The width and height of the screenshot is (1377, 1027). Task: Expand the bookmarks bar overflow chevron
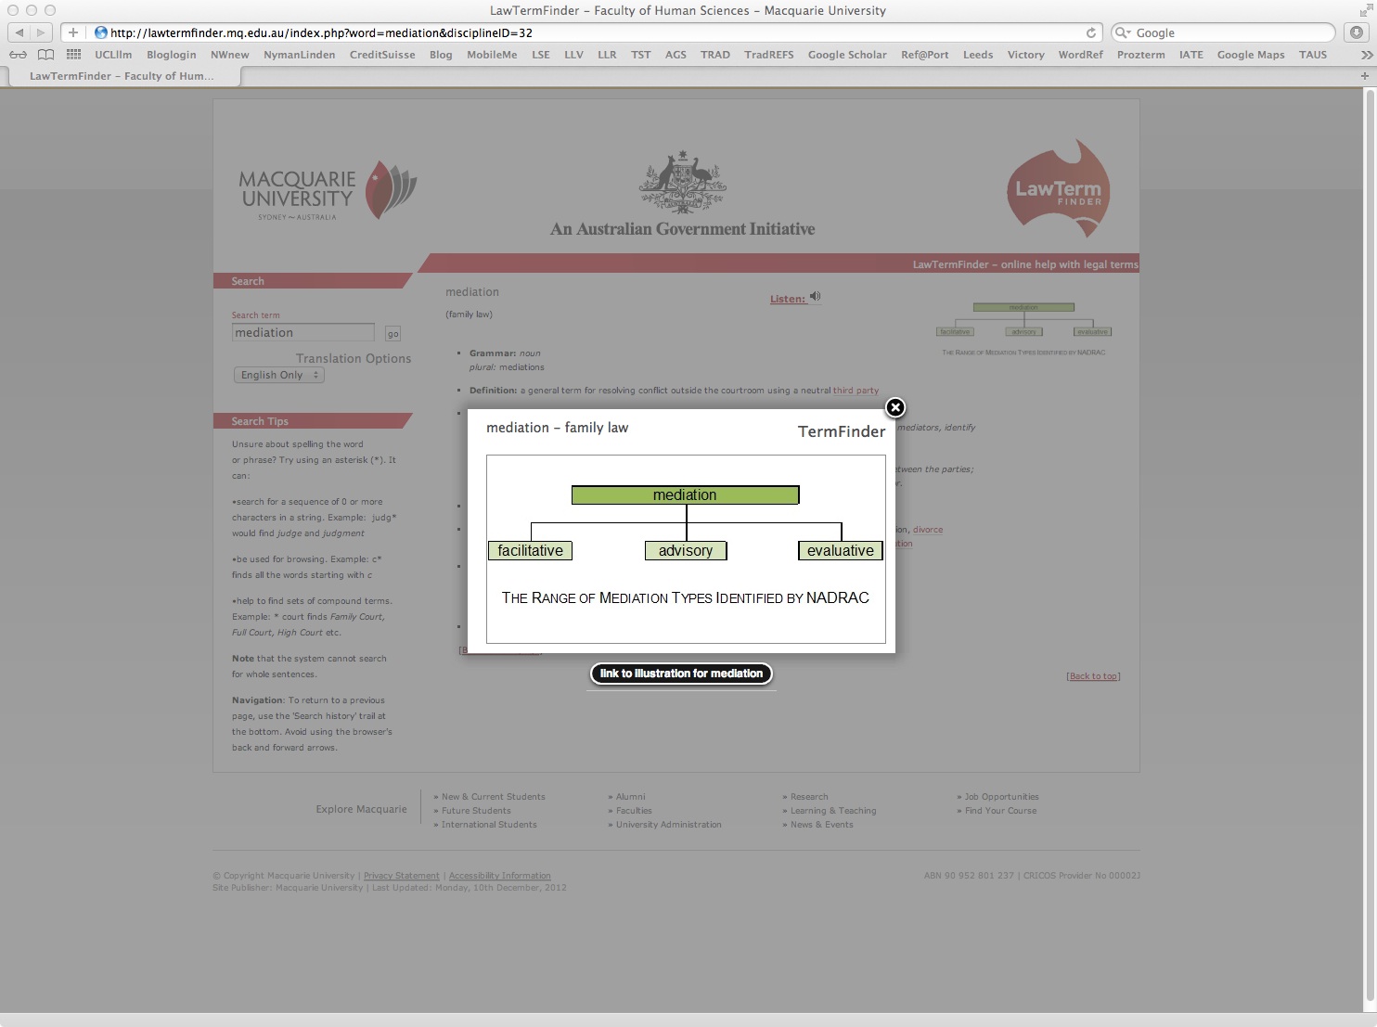pyautogui.click(x=1366, y=55)
